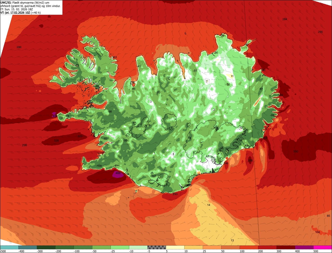
Task: Pick the magenta legend swatch above 500
Action: click(322, 247)
